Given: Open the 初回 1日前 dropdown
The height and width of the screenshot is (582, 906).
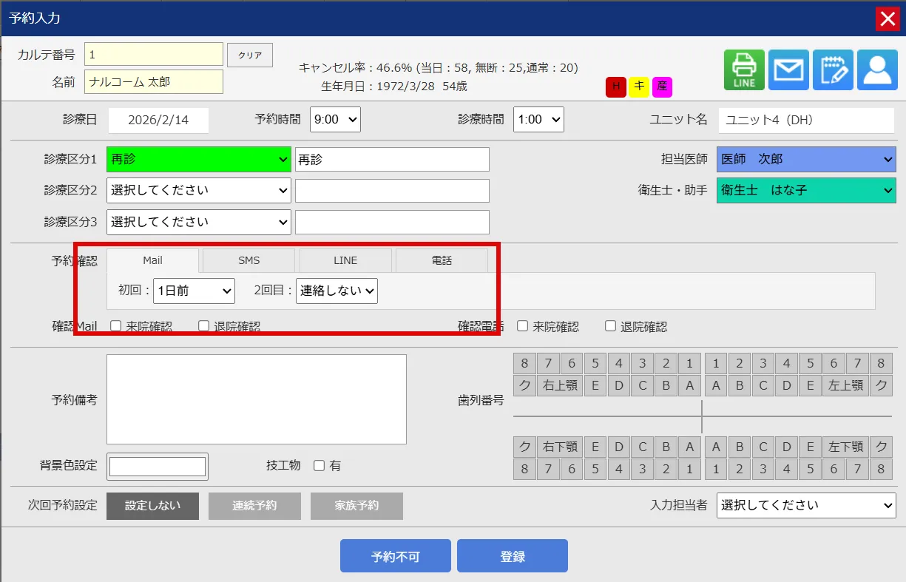Looking at the screenshot, I should click(x=194, y=291).
